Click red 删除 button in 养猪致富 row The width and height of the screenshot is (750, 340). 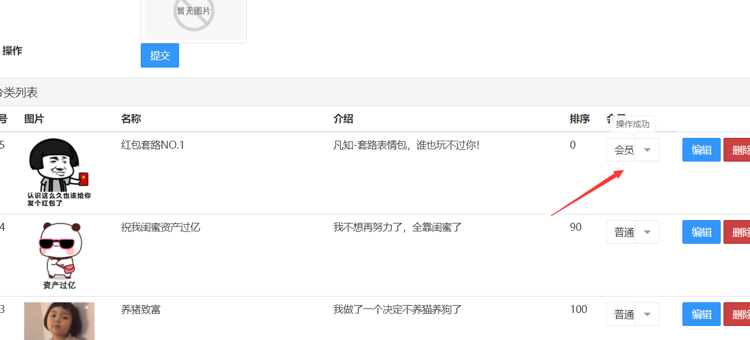(737, 314)
